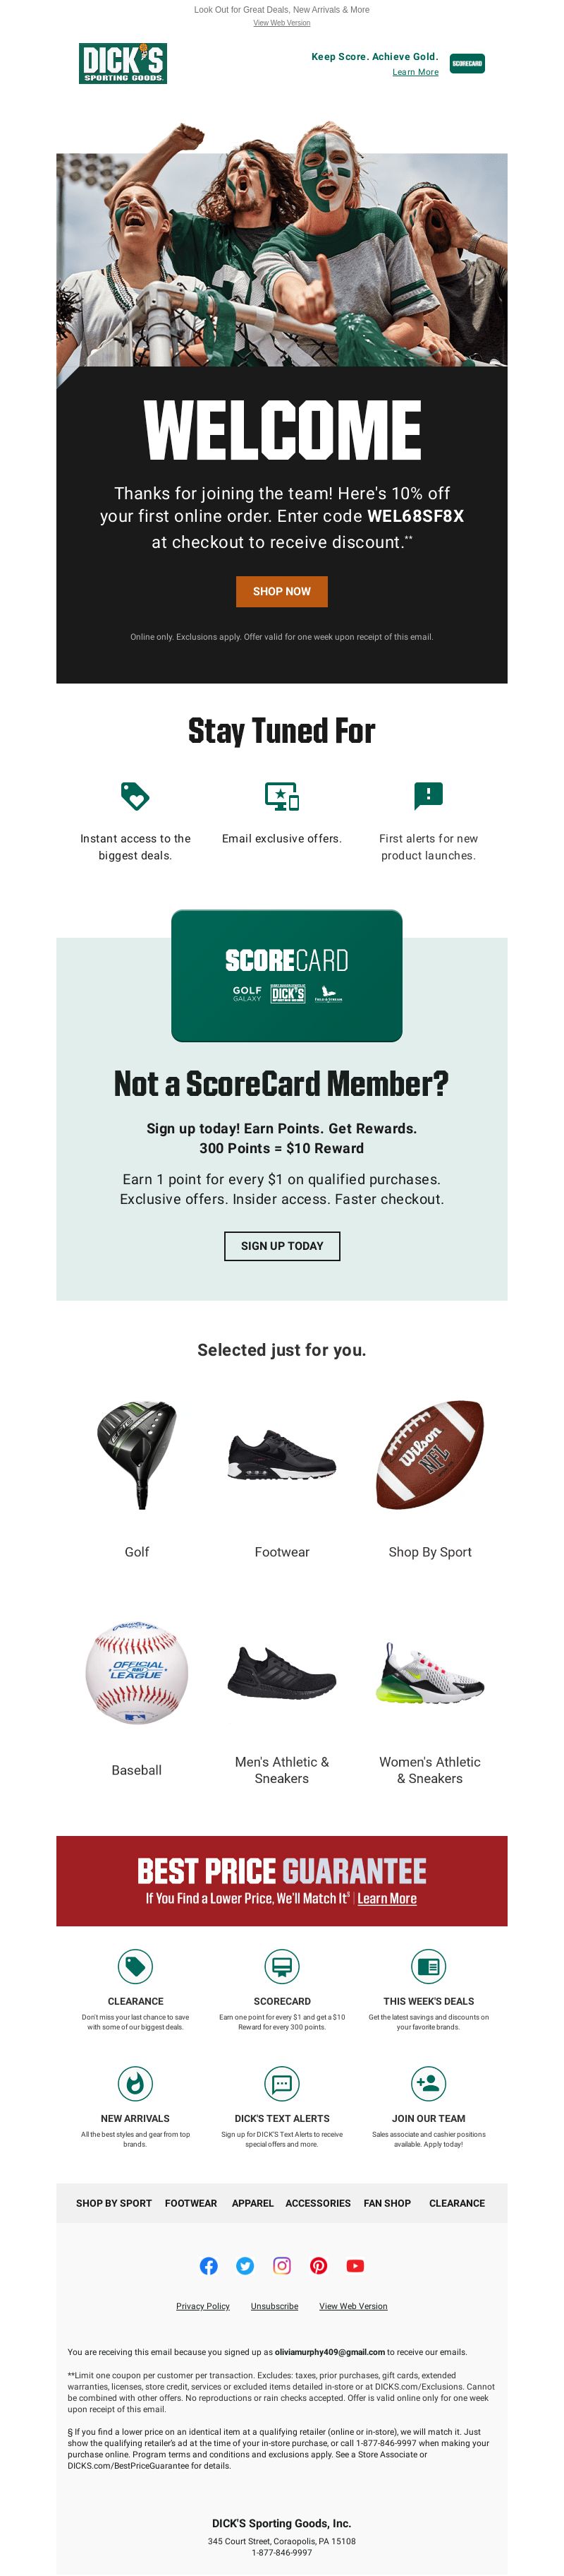The height and width of the screenshot is (2576, 564).
Task: Click the SIGN UP TODAY button
Action: coord(281,1246)
